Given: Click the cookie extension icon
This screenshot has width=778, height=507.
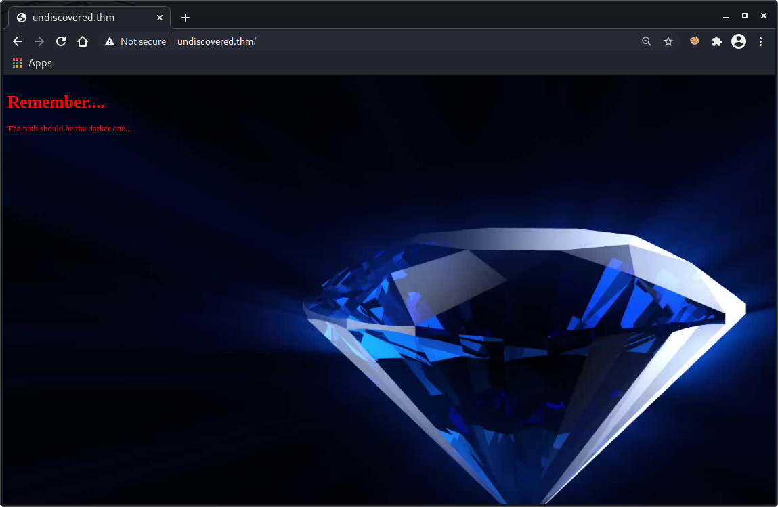Looking at the screenshot, I should (x=694, y=41).
